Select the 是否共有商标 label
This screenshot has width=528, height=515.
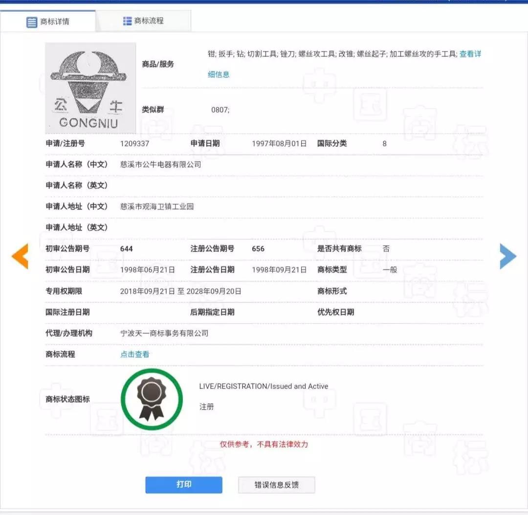coord(339,248)
